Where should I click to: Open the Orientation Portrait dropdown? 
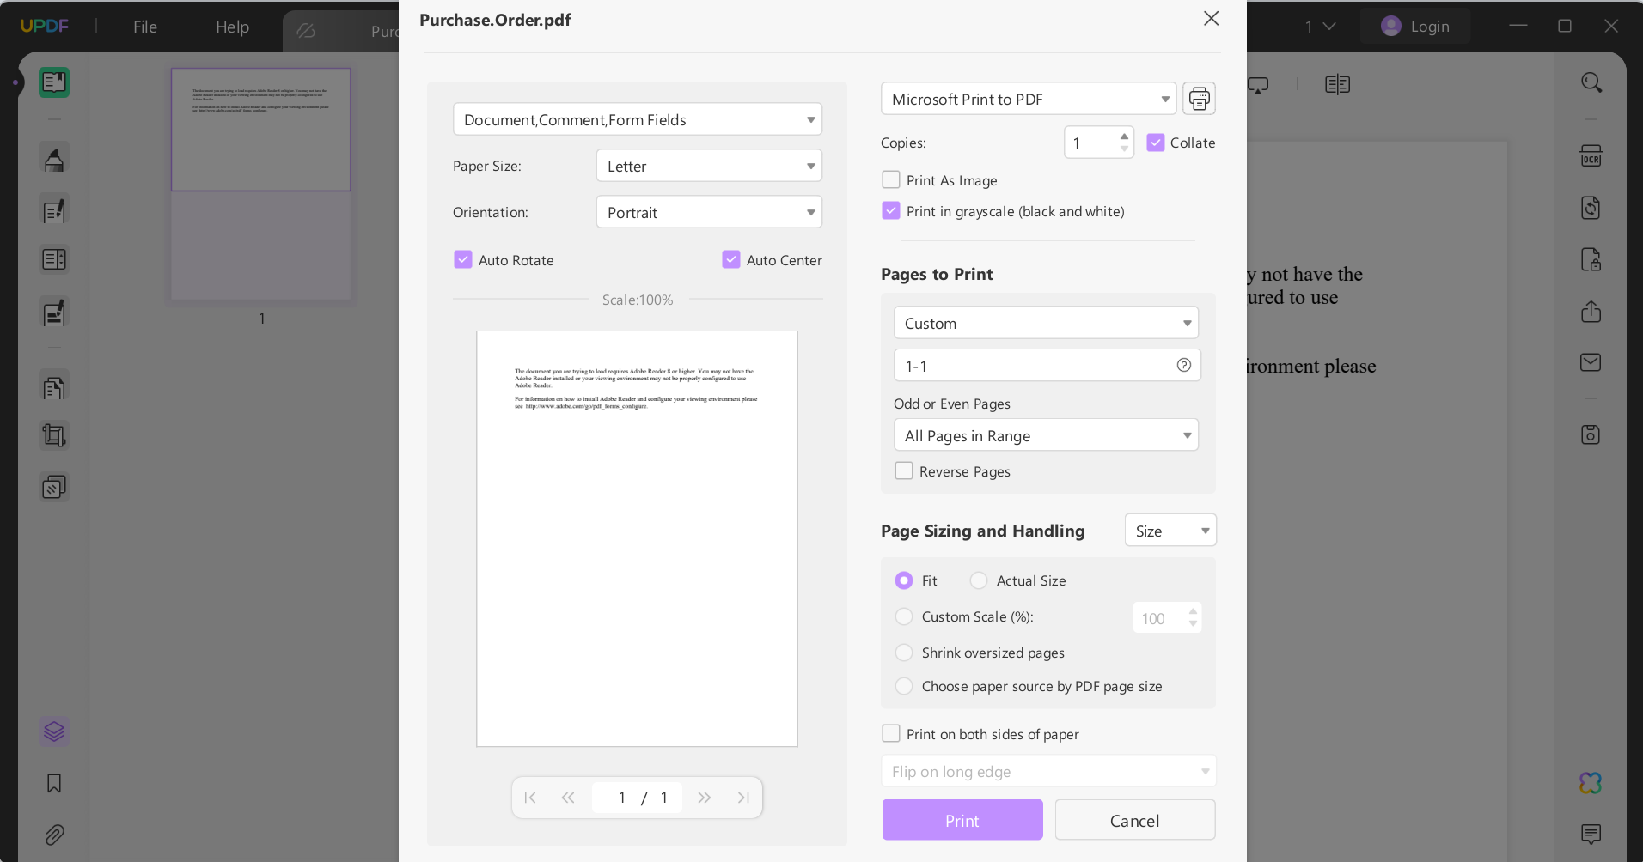tap(709, 212)
